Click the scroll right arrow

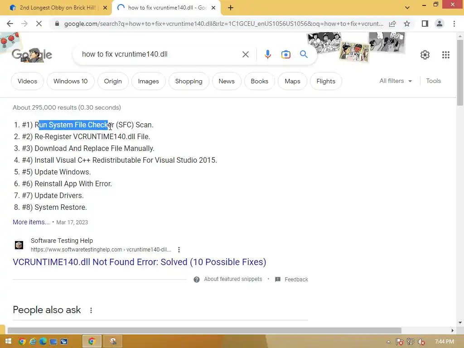coord(453,330)
